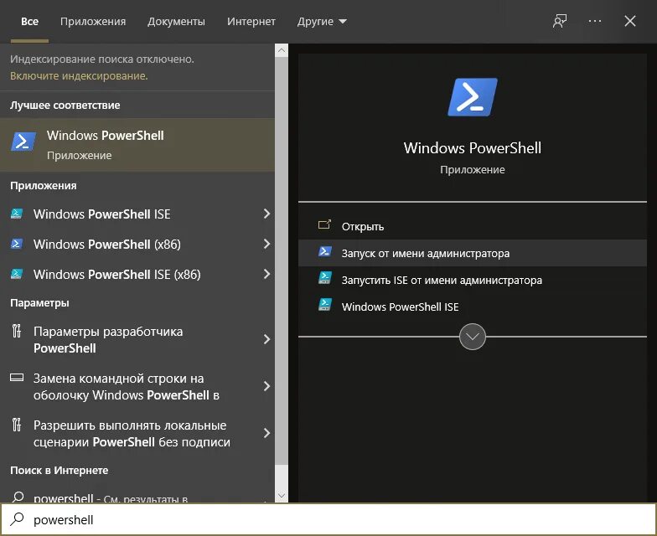Click the magnifier icon in the search box
Viewport: 657px width, 536px height.
[17, 519]
